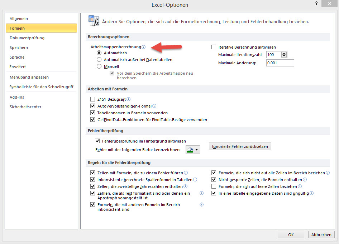Screen dimensions: 339x244
Task: Show info for zweistellige Jahreszahlen rule
Action: [x=185, y=186]
